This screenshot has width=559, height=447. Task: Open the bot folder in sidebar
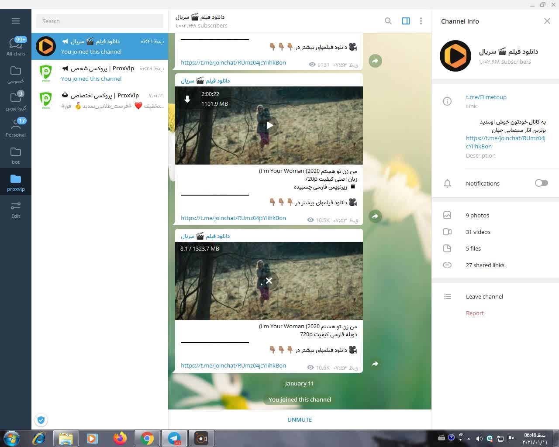pos(16,155)
